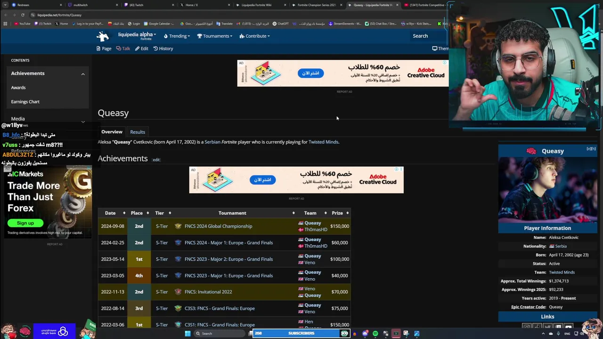Edit the Achievements section
This screenshot has width=603, height=339.
156,160
